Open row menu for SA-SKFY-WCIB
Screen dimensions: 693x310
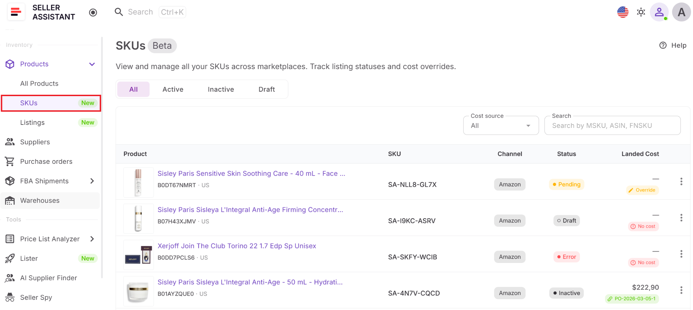[x=681, y=254]
